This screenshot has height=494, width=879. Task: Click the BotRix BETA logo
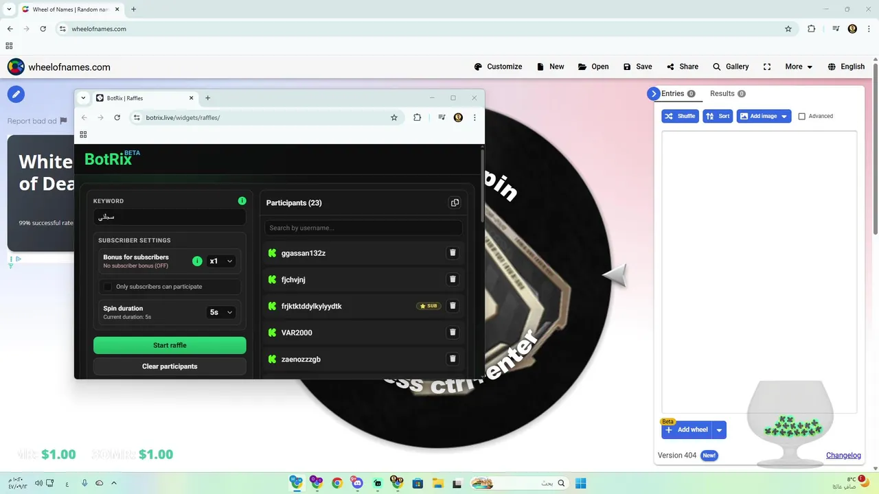click(112, 158)
